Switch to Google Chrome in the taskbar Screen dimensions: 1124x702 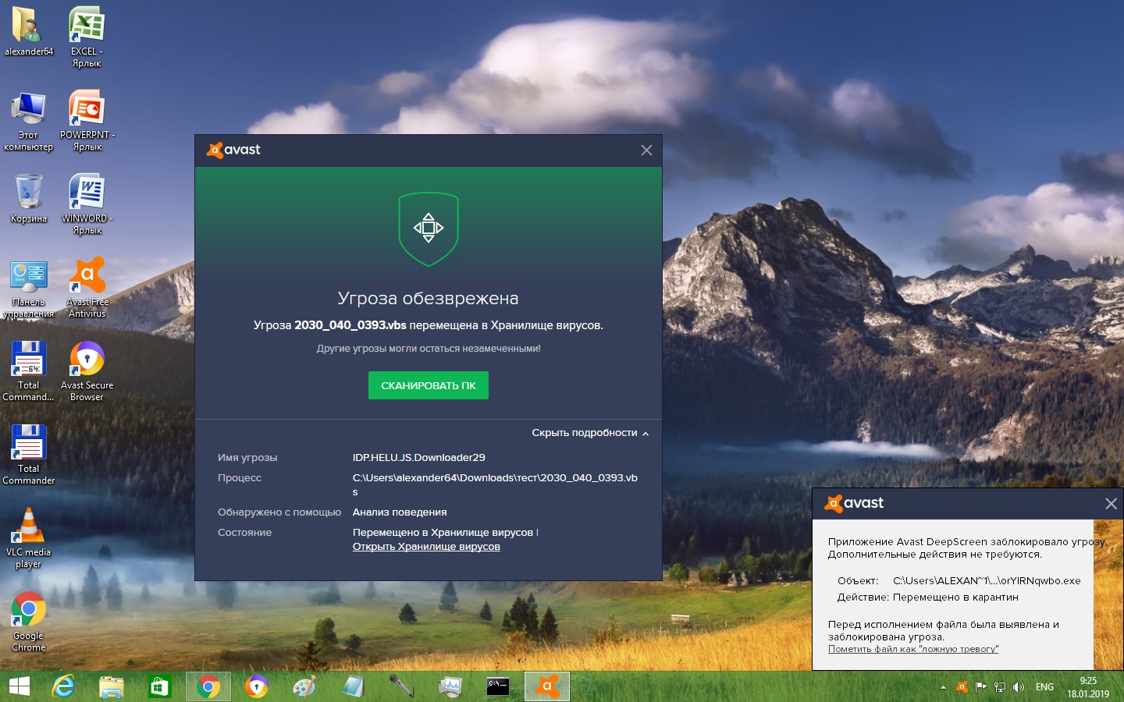click(208, 686)
